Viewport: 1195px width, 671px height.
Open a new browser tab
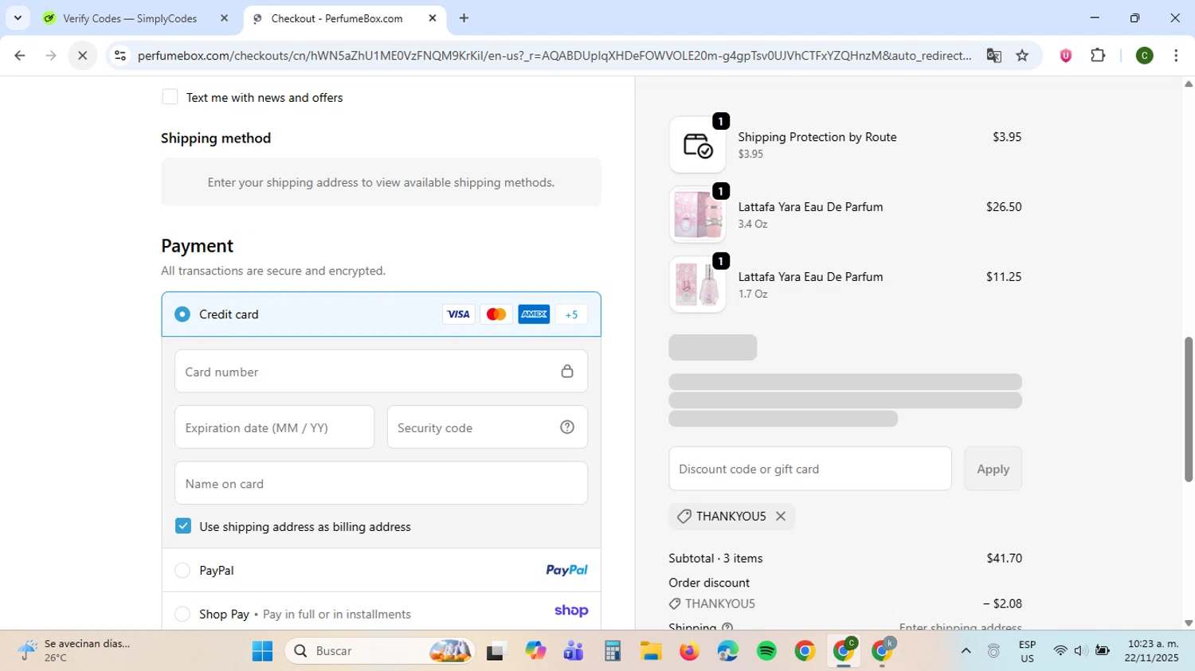pyautogui.click(x=464, y=18)
